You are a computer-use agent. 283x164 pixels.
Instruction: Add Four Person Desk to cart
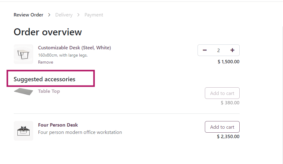point(222,127)
